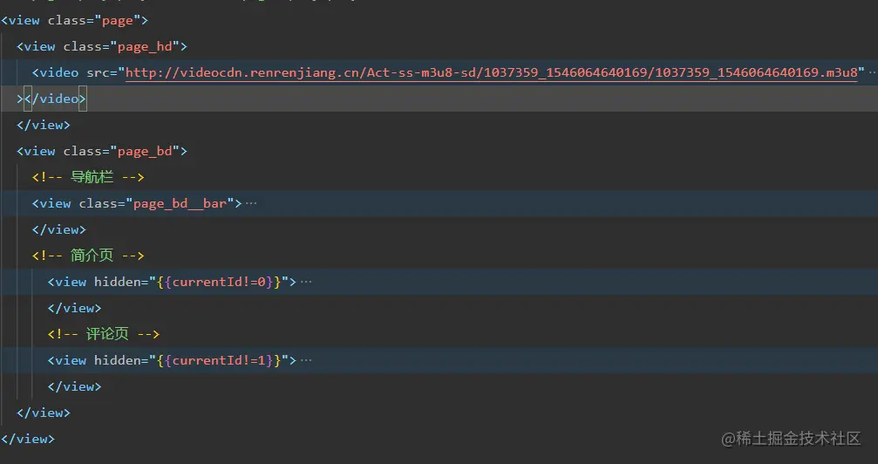
Task: Expand folded ellipsis after currentId!=1 view
Action: (x=306, y=360)
